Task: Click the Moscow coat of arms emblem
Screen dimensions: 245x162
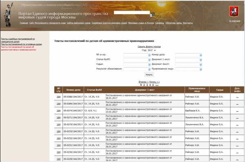Action: [x=234, y=11]
